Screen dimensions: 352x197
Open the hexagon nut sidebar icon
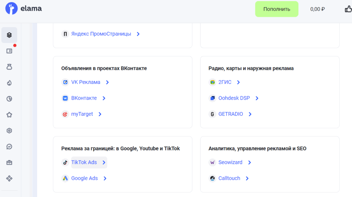point(9,131)
